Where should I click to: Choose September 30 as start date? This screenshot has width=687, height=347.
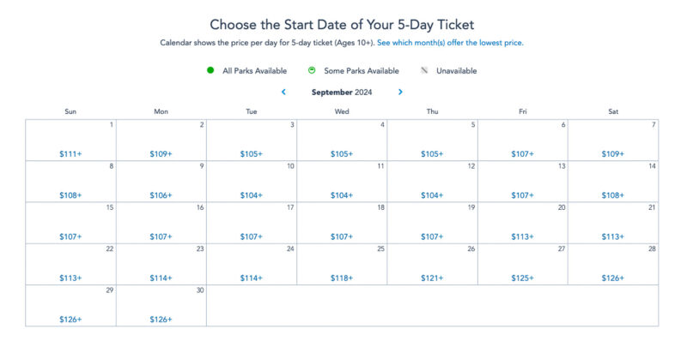[x=161, y=306]
